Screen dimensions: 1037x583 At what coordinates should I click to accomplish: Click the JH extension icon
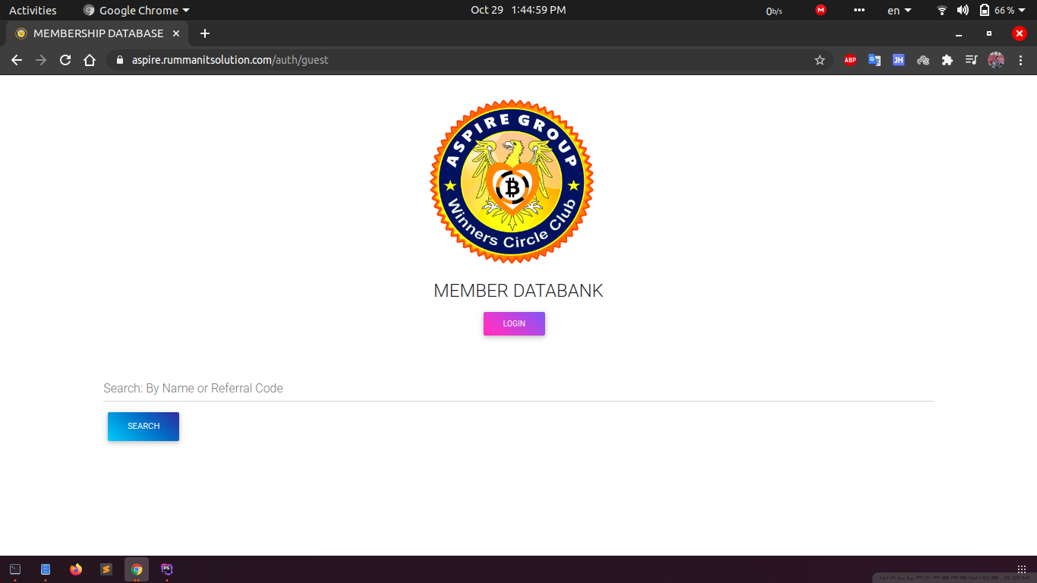pos(899,60)
